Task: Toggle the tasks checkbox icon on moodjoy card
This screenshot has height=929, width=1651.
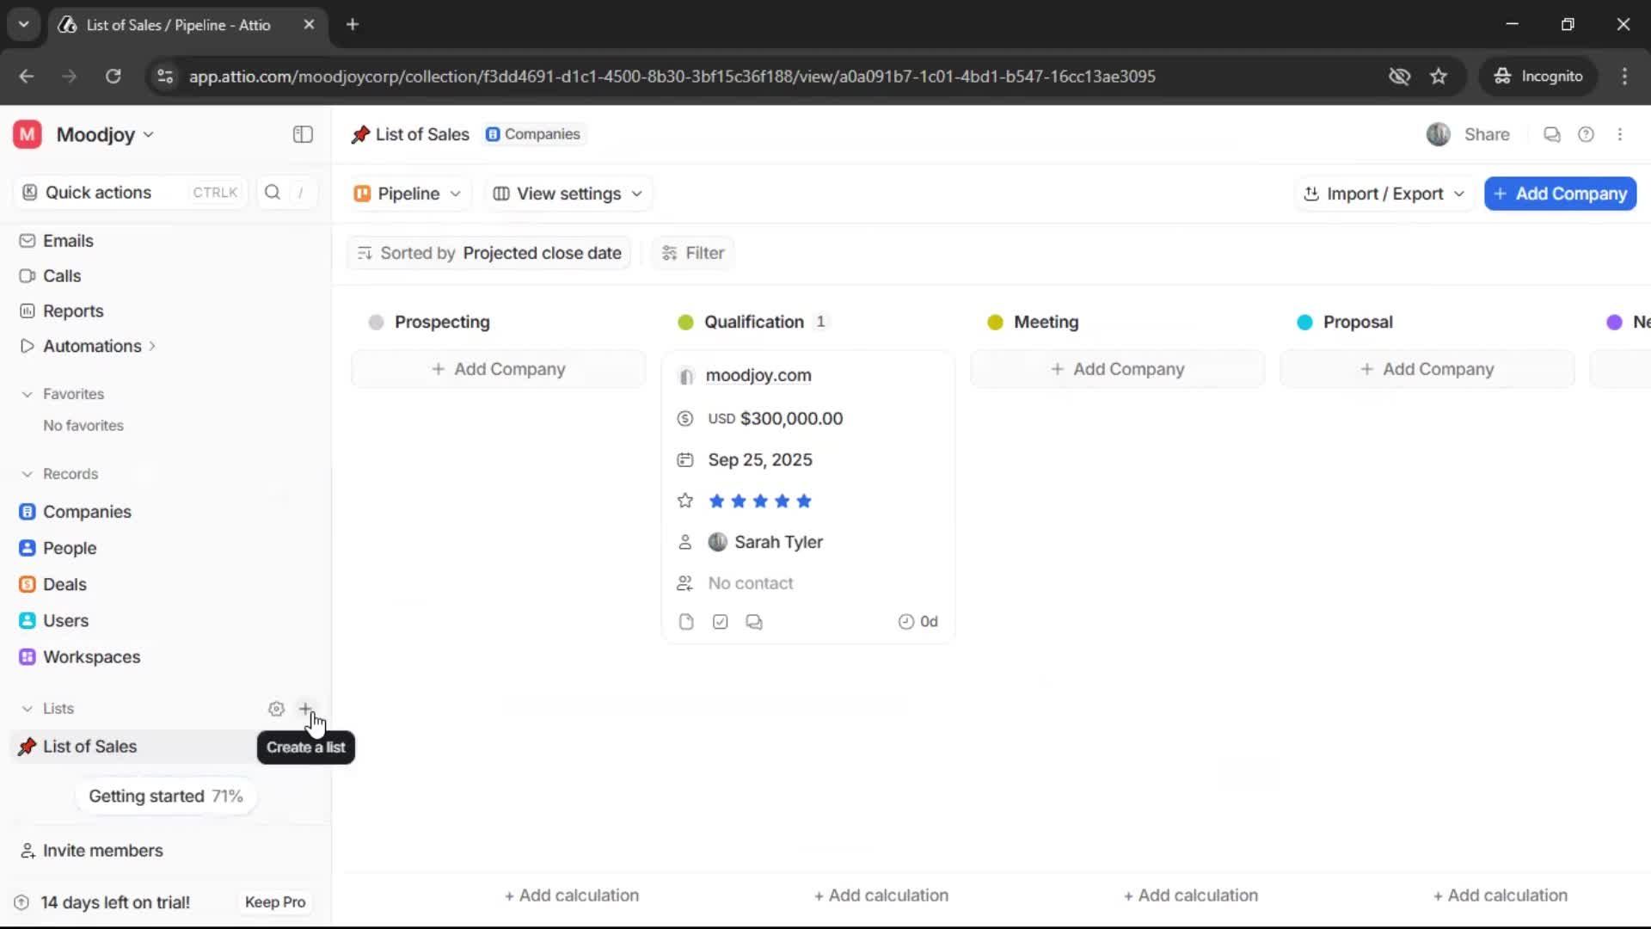Action: click(721, 621)
